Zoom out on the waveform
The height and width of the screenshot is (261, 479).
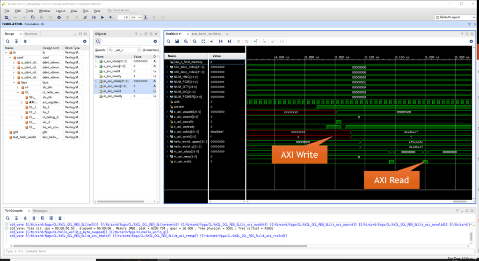pos(195,41)
